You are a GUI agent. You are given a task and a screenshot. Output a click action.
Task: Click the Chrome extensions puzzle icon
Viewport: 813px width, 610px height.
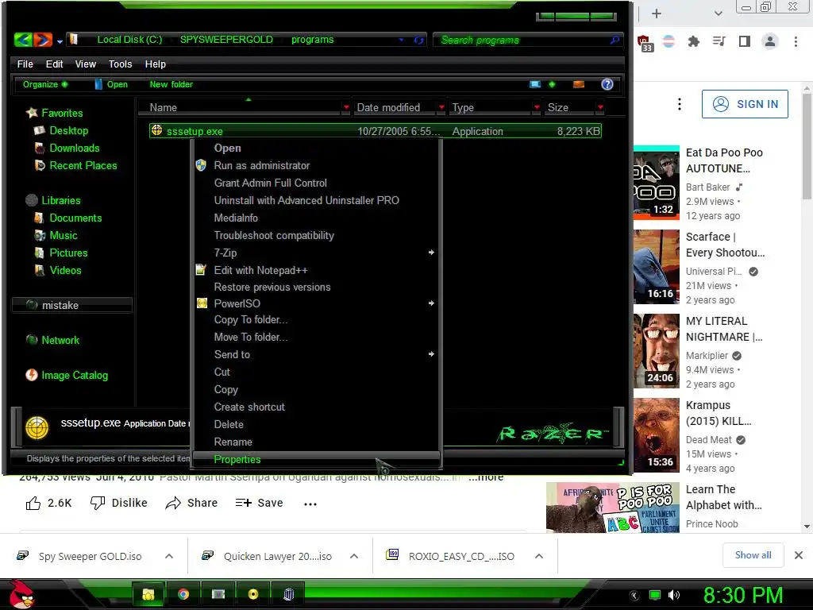click(693, 41)
